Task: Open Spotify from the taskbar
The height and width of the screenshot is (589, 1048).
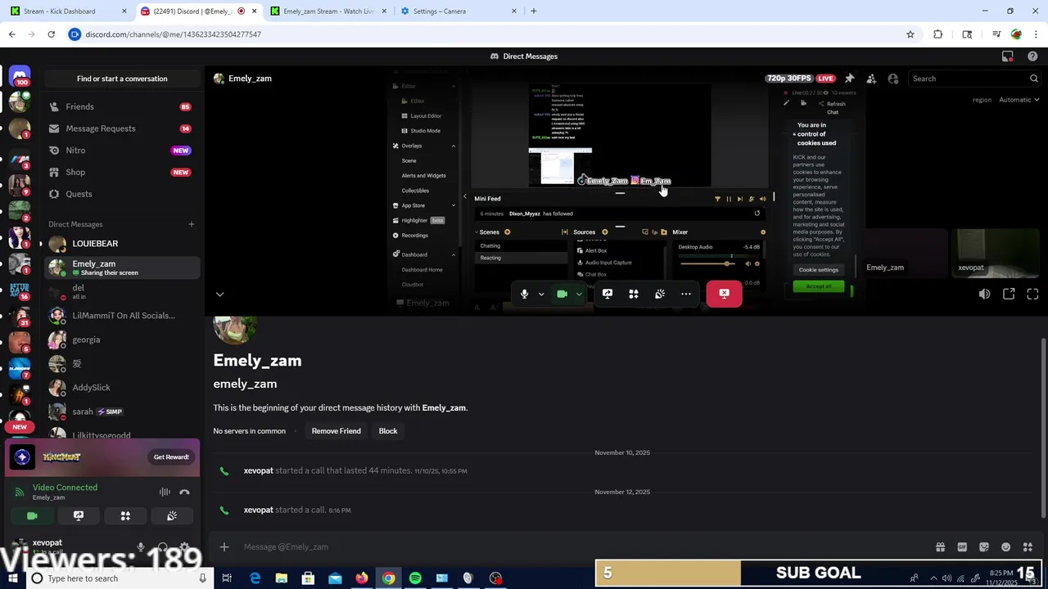Action: click(415, 578)
